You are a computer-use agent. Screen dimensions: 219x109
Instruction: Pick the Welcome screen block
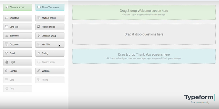18,7
